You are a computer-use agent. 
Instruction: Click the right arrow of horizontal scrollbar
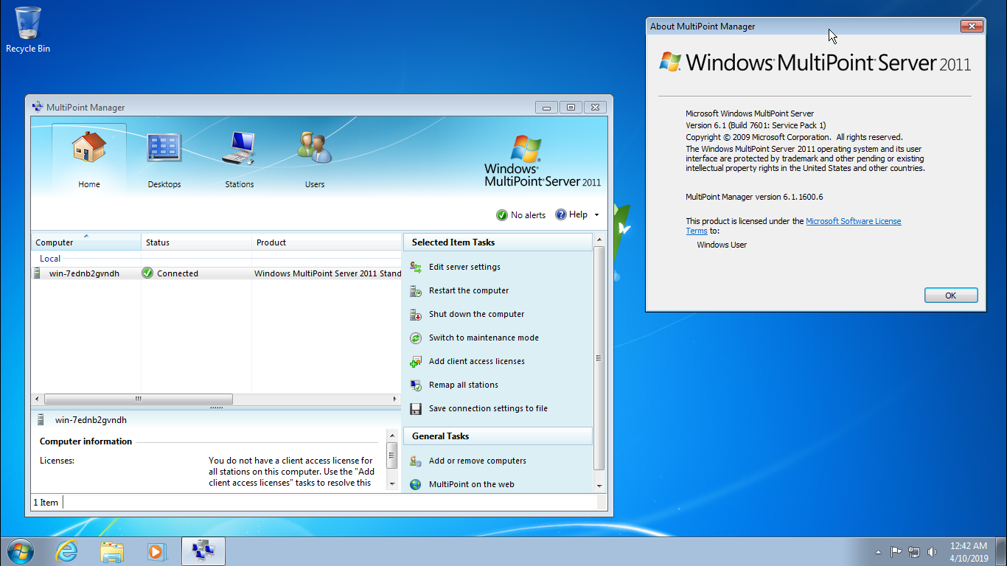click(394, 399)
